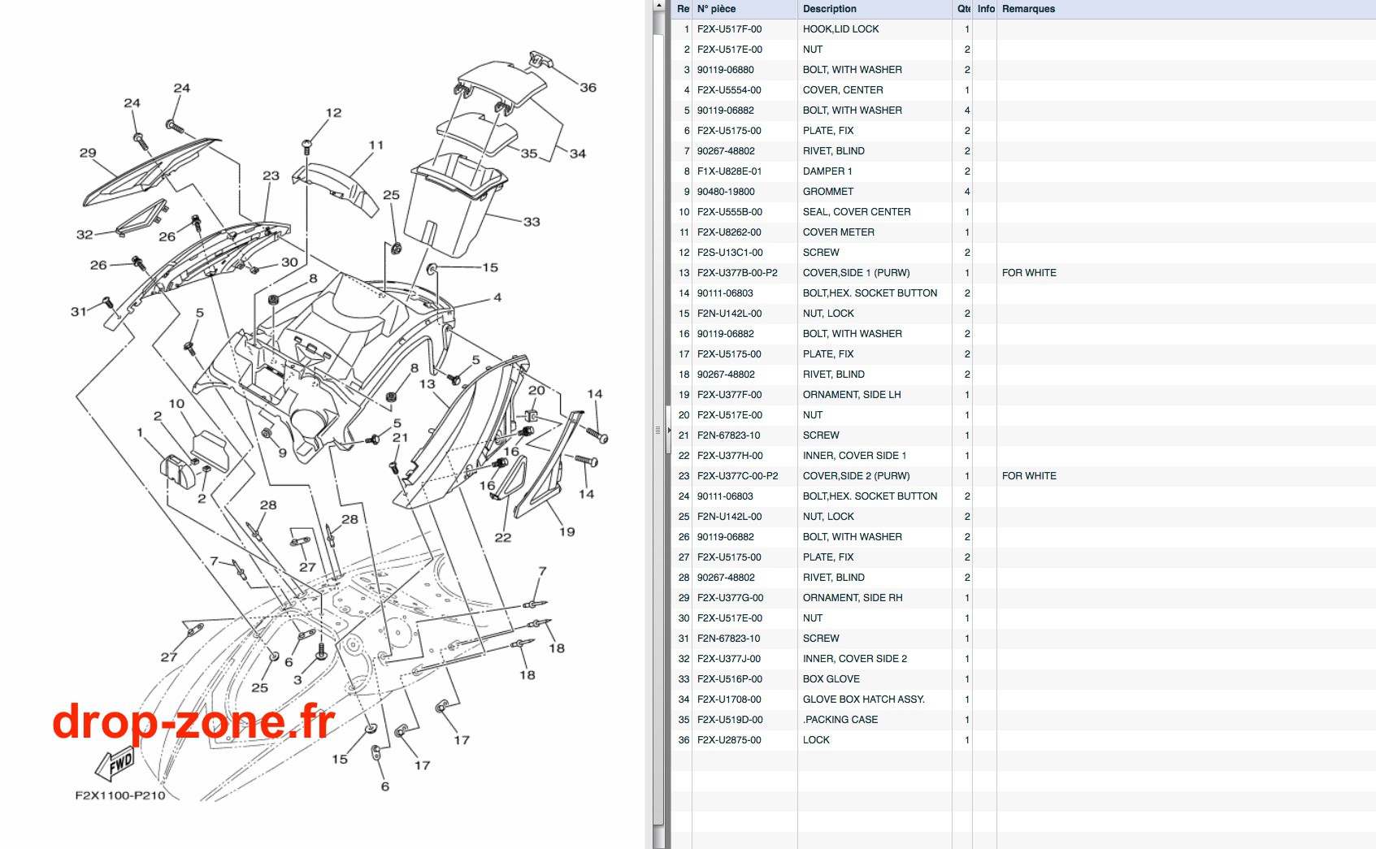Select the "HOOK,LID LOCK" description cell

tap(840, 29)
